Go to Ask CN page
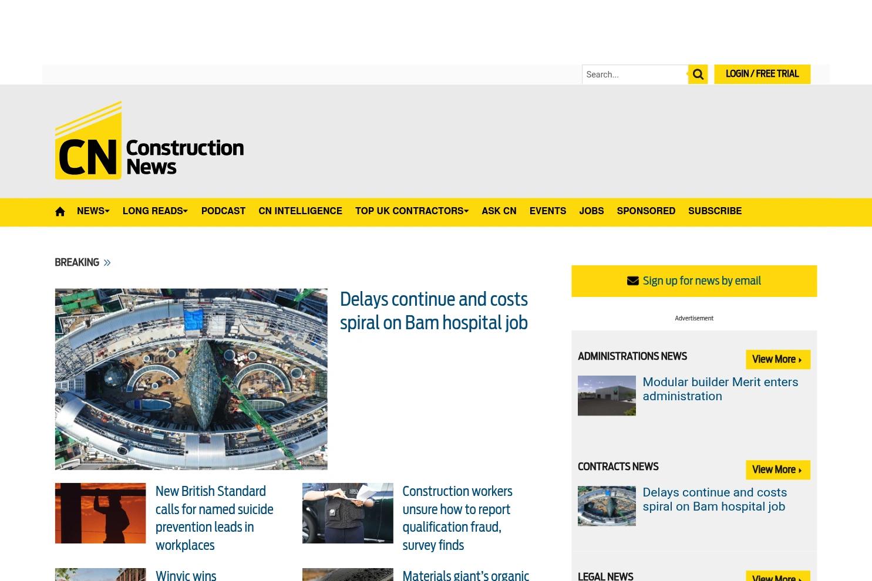 click(499, 211)
